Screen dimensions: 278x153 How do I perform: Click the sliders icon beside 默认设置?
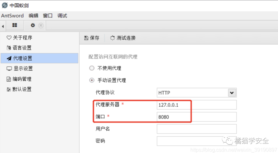click(x=8, y=89)
